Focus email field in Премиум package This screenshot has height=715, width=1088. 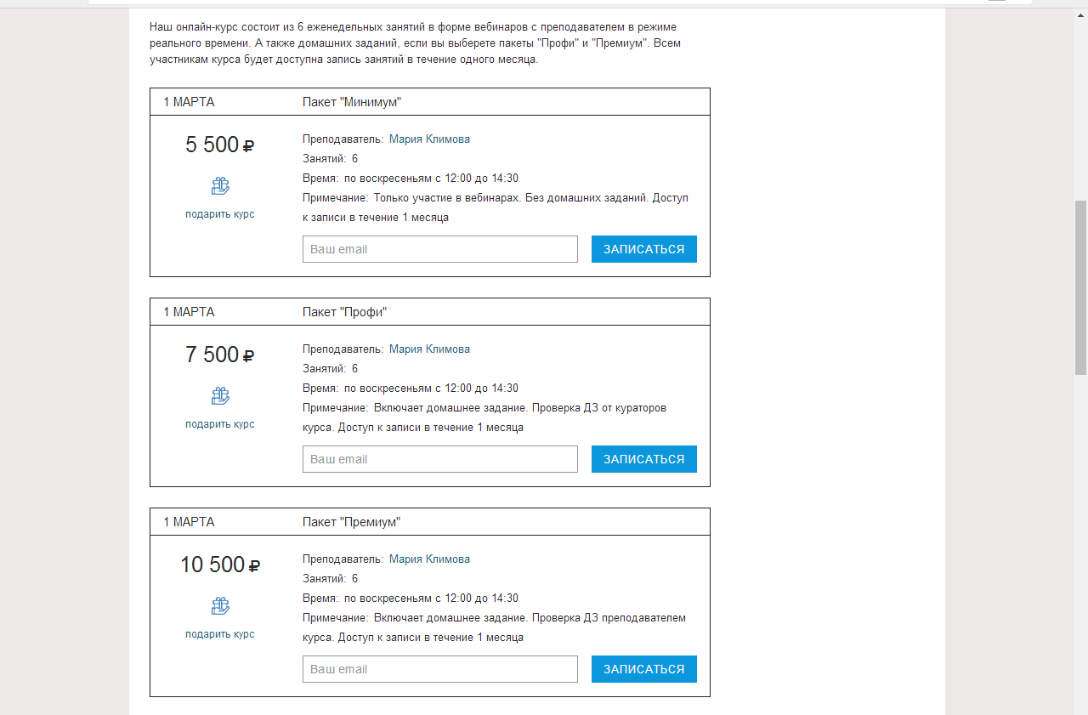[x=440, y=669]
